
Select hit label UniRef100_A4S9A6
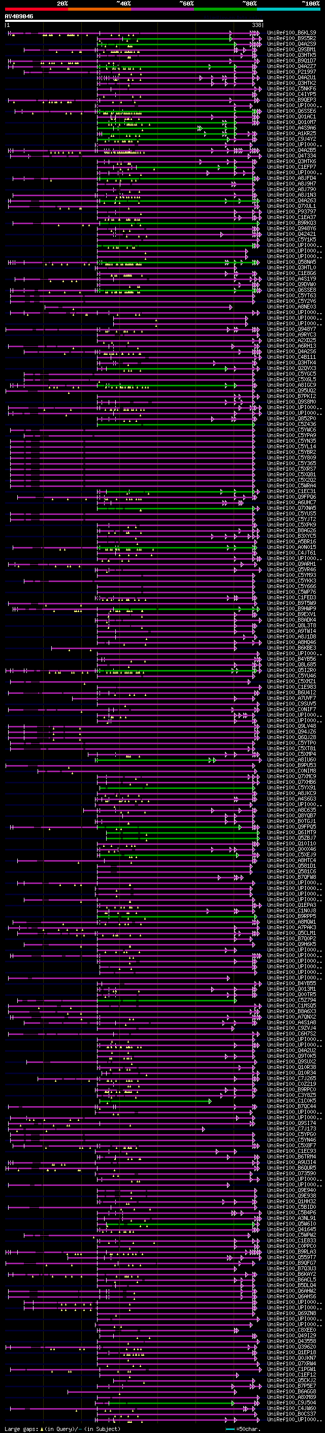[291, 128]
